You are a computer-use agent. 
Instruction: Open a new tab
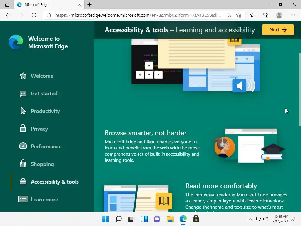tap(89, 5)
